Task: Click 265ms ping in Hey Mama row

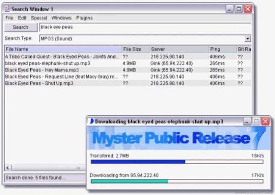Action: click(x=217, y=70)
